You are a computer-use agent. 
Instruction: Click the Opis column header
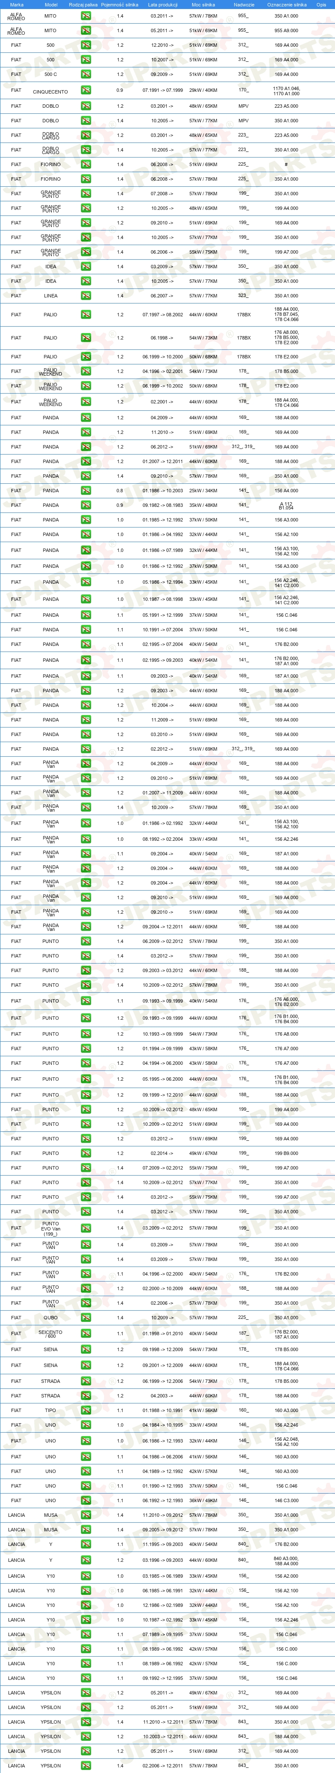point(321,5)
